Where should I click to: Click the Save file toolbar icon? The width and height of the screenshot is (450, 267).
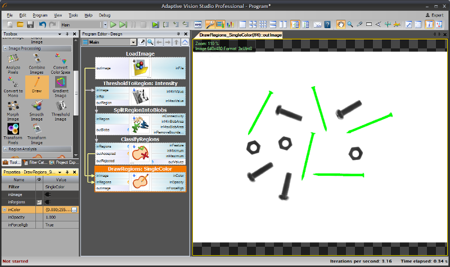click(30, 25)
